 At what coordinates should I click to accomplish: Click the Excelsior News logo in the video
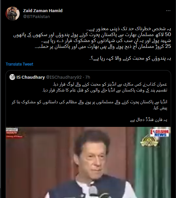(x=159, y=132)
